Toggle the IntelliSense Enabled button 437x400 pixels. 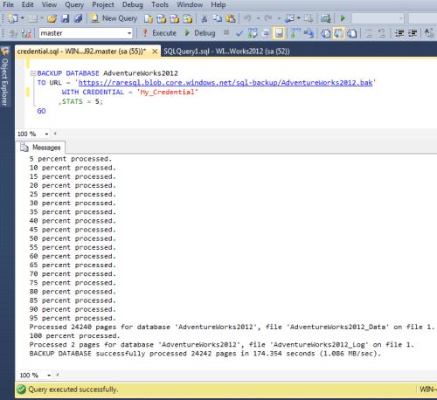click(279, 33)
